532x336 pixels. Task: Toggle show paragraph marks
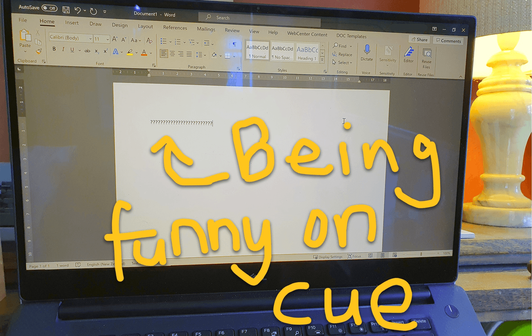click(234, 44)
